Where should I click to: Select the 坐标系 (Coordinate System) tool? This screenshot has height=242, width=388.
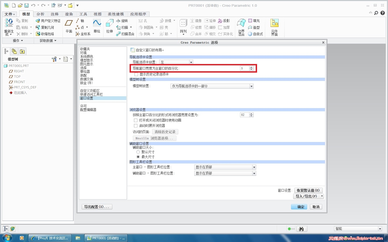[83, 34]
